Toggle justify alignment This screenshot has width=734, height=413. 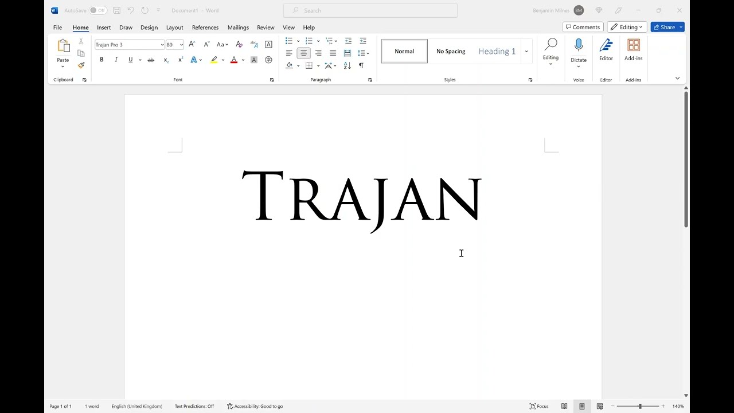[x=333, y=53]
